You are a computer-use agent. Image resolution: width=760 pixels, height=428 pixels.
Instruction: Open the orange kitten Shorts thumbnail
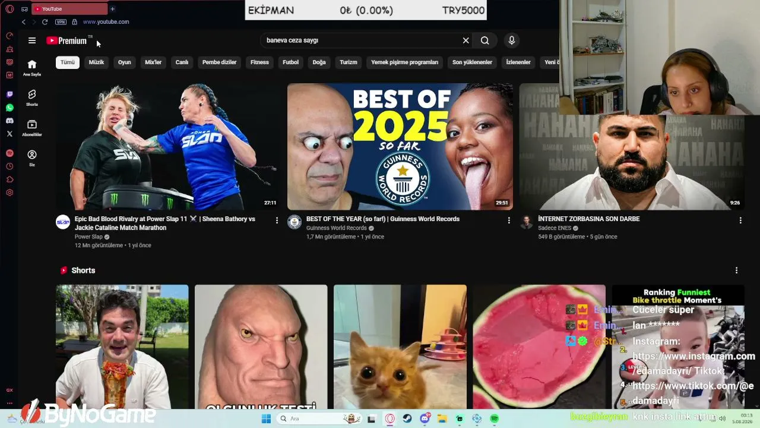click(x=400, y=347)
